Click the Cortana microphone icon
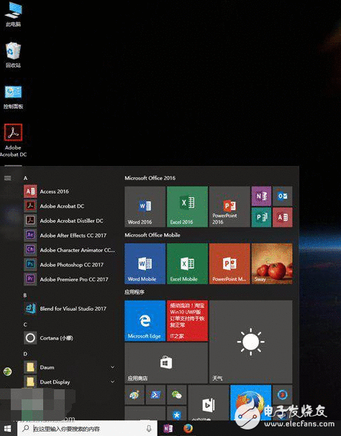This screenshot has width=341, height=436. (x=149, y=429)
